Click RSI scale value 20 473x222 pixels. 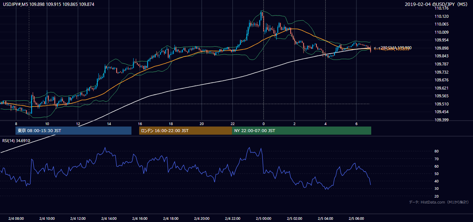(x=437, y=196)
